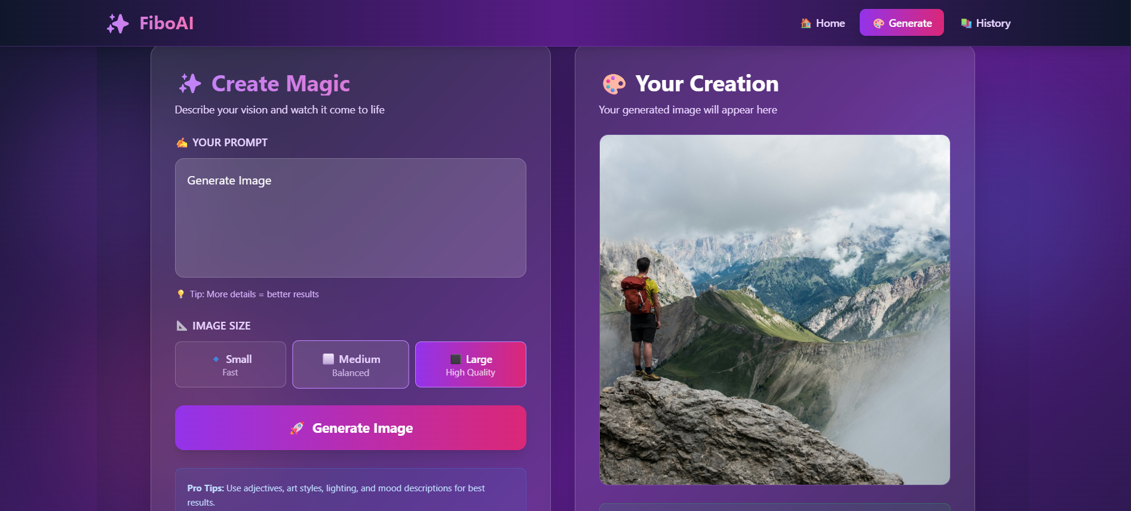Select the Large High Quality option
This screenshot has width=1131, height=511.
[471, 365]
